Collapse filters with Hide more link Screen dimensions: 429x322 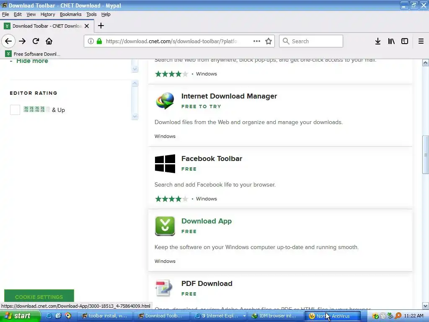click(x=32, y=61)
